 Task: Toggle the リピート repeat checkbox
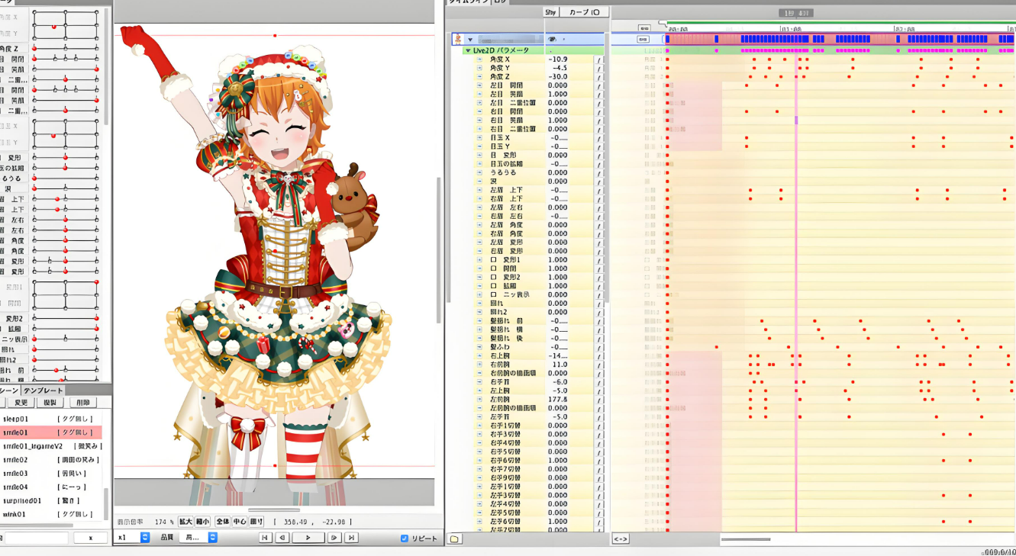coord(405,538)
